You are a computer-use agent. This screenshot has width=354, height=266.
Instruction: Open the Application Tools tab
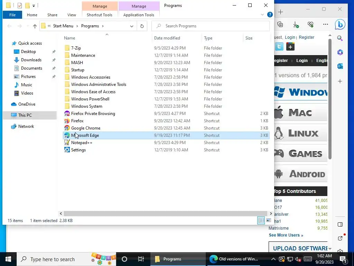139,15
